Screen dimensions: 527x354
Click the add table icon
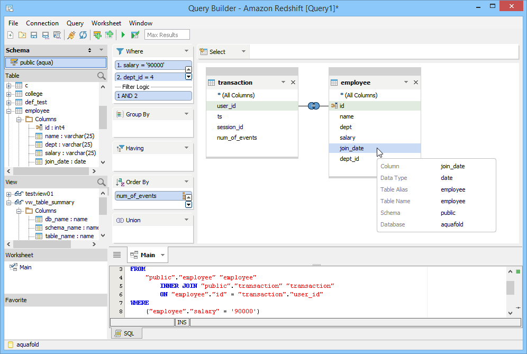[109, 34]
